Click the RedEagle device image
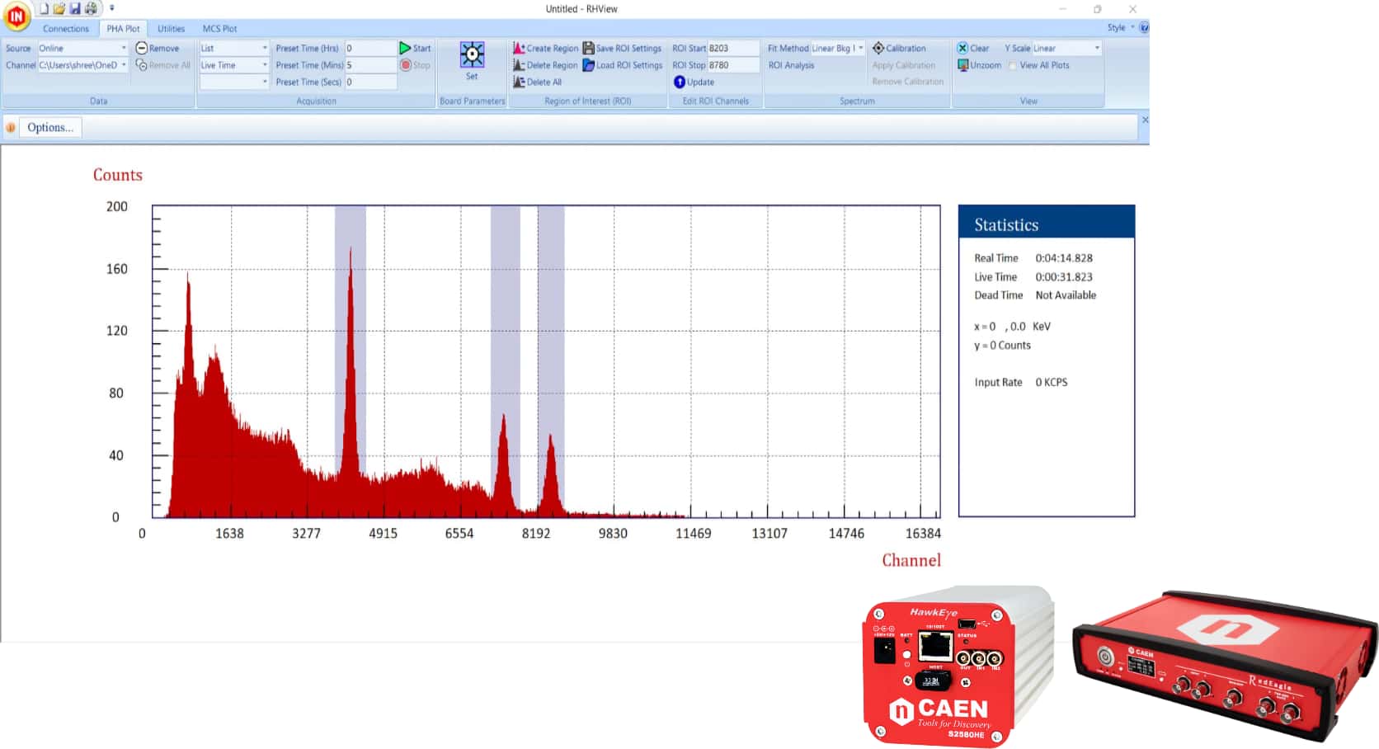The width and height of the screenshot is (1379, 749). [1225, 665]
